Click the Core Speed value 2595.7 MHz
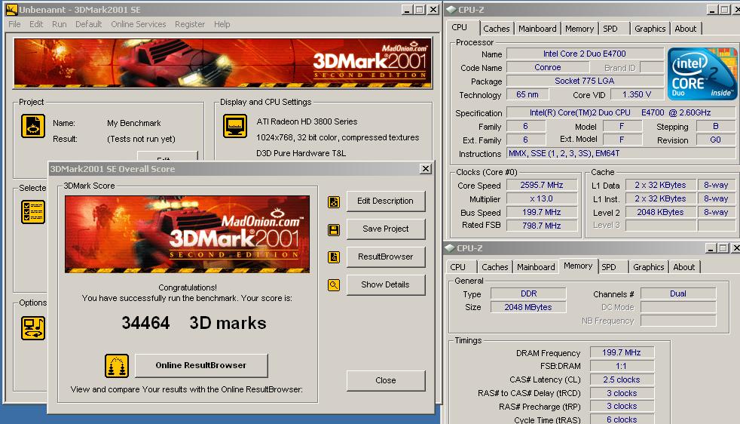This screenshot has height=424, width=740. [x=542, y=186]
